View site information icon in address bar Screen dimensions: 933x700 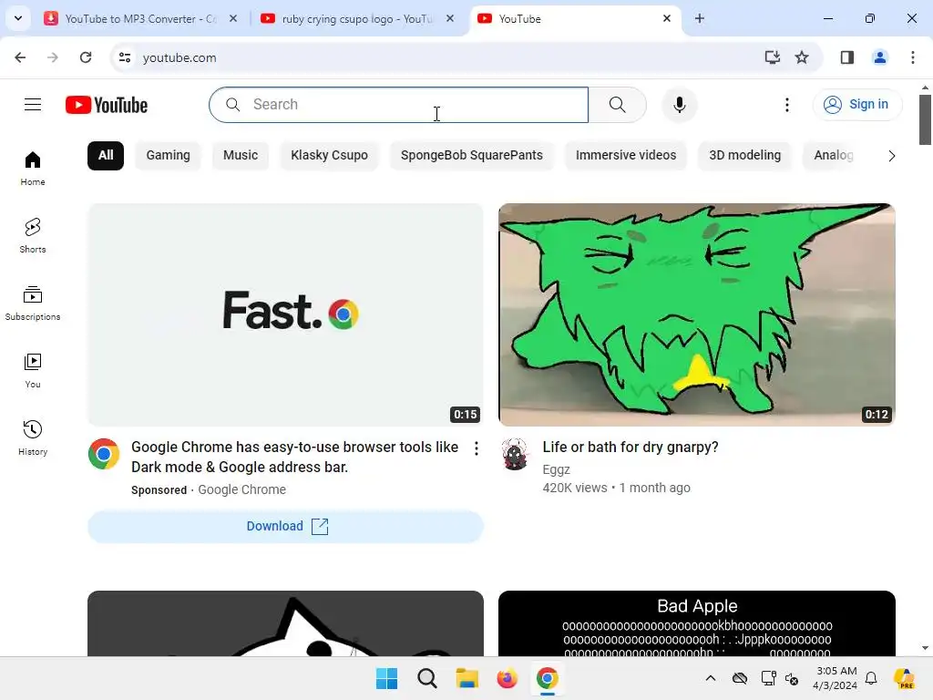point(125,57)
